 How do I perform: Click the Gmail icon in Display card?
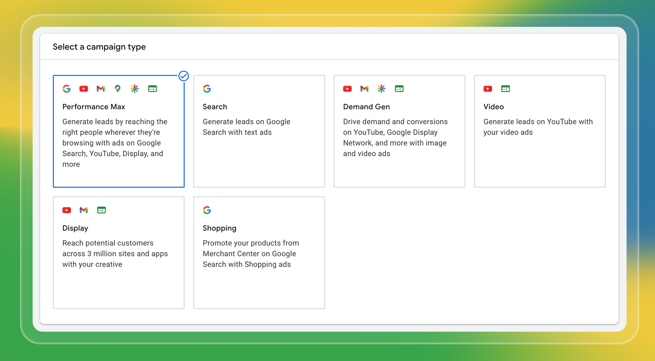click(x=84, y=210)
